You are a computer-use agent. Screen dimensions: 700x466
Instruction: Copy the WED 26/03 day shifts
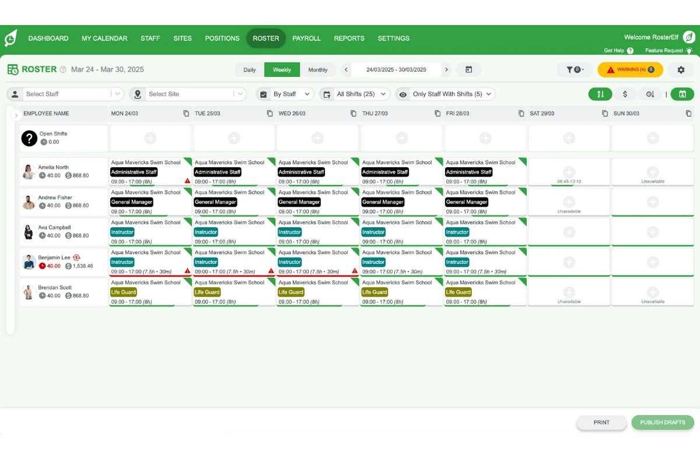[x=353, y=114]
